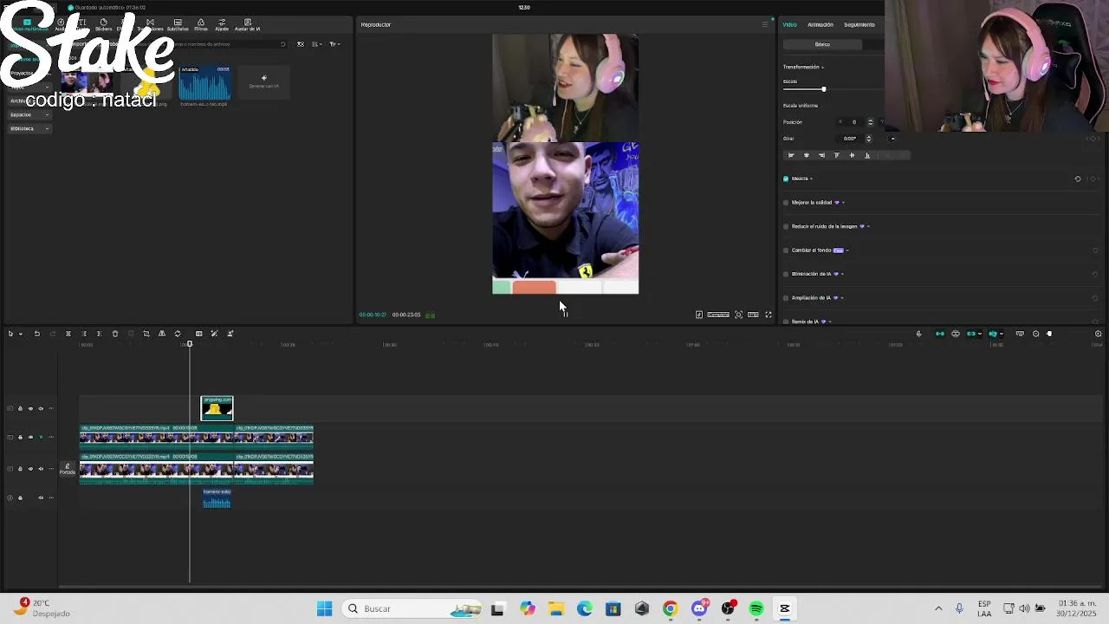Open the Windows Start menu

coord(324,608)
